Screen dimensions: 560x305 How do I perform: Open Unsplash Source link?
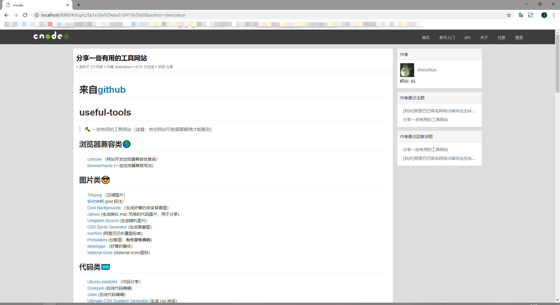pyautogui.click(x=103, y=221)
